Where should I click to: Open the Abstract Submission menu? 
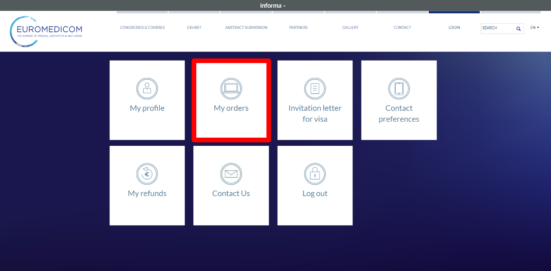(246, 28)
